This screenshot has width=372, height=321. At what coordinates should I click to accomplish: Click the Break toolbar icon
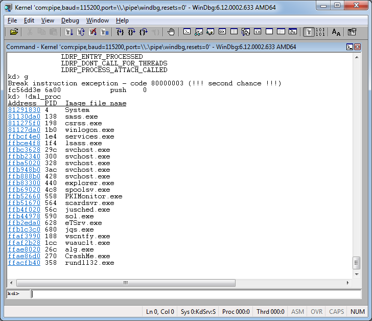click(x=104, y=32)
